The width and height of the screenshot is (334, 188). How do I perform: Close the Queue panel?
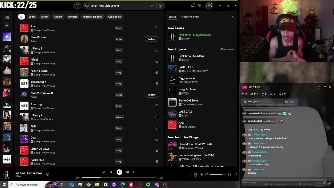tap(232, 17)
